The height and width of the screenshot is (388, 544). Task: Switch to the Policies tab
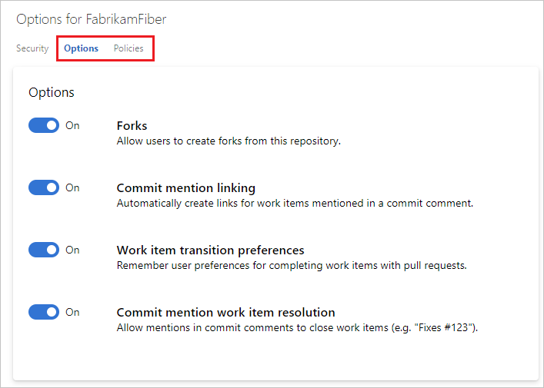[x=128, y=48]
